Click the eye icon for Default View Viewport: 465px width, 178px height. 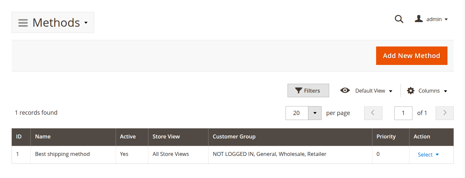pyautogui.click(x=345, y=90)
